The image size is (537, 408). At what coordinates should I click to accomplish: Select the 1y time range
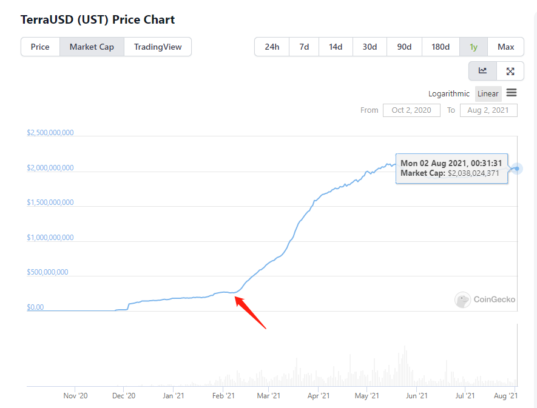pos(473,47)
